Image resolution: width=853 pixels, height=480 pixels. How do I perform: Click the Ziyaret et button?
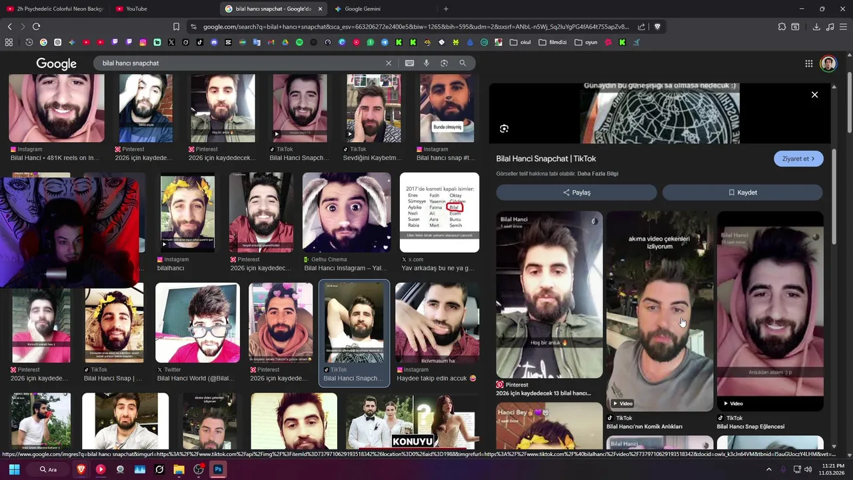click(x=798, y=159)
